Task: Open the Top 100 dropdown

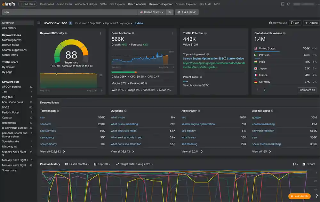Action: [102, 164]
